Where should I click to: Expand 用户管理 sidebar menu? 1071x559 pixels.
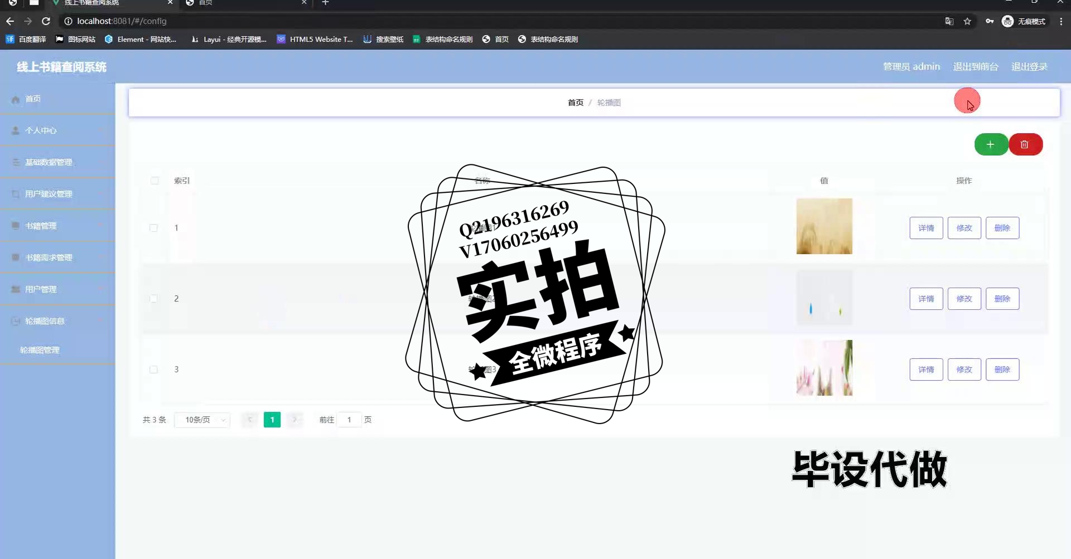click(57, 289)
